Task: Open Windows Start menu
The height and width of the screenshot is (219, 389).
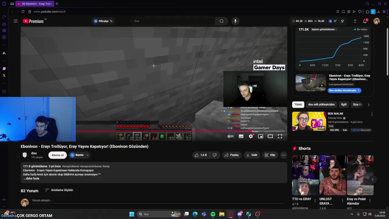Action: click(x=132, y=214)
